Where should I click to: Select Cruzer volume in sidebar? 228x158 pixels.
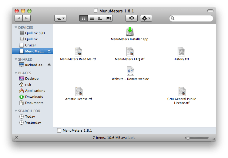pos(32,45)
